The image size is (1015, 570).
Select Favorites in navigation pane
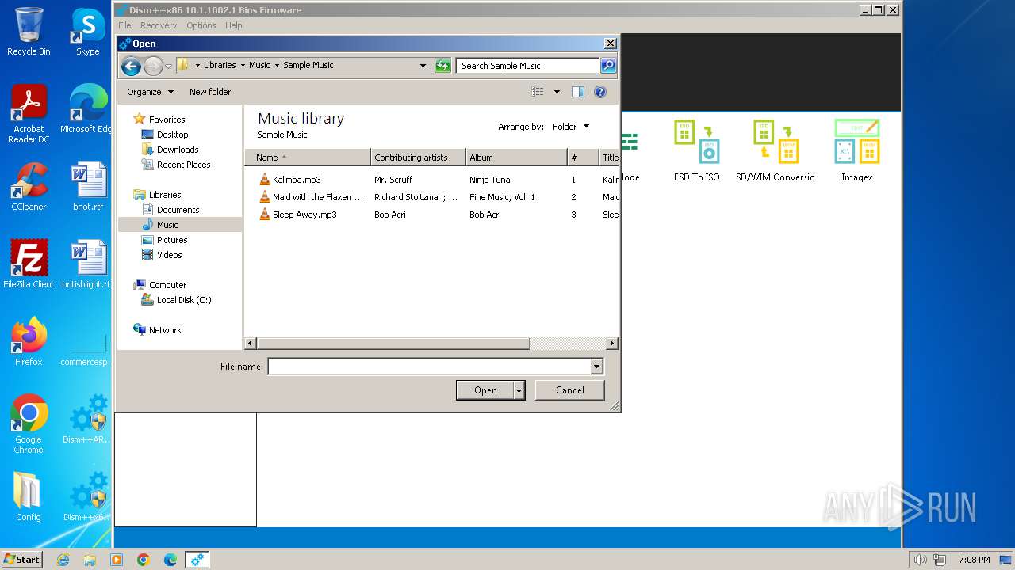tap(167, 120)
